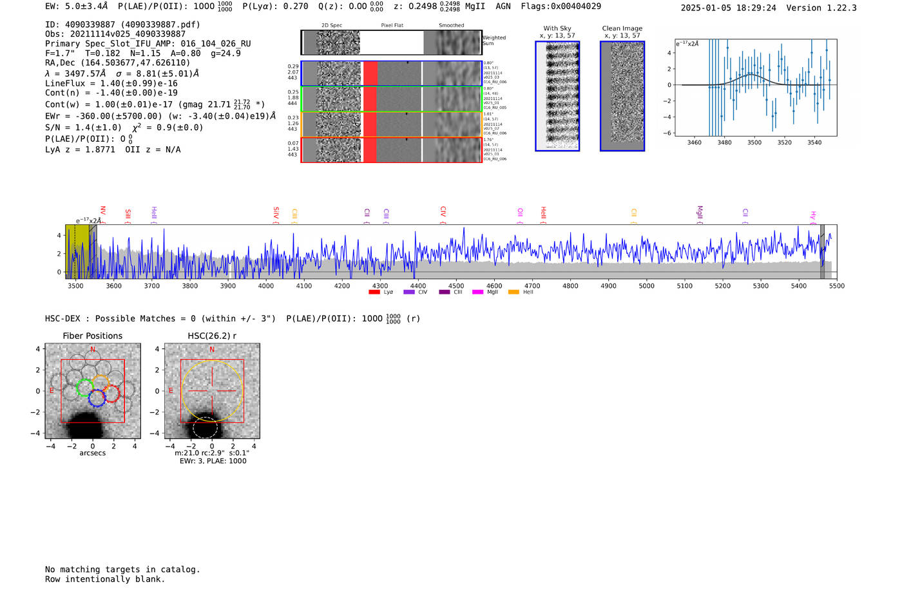This screenshot has height=614, width=902.
Task: Click the timestamp '2025-01-05 18:29:24'
Action: tap(729, 8)
